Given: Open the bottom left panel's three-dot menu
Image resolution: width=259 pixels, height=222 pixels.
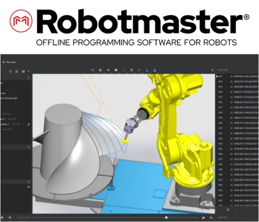Looking at the screenshot, I should [28, 182].
